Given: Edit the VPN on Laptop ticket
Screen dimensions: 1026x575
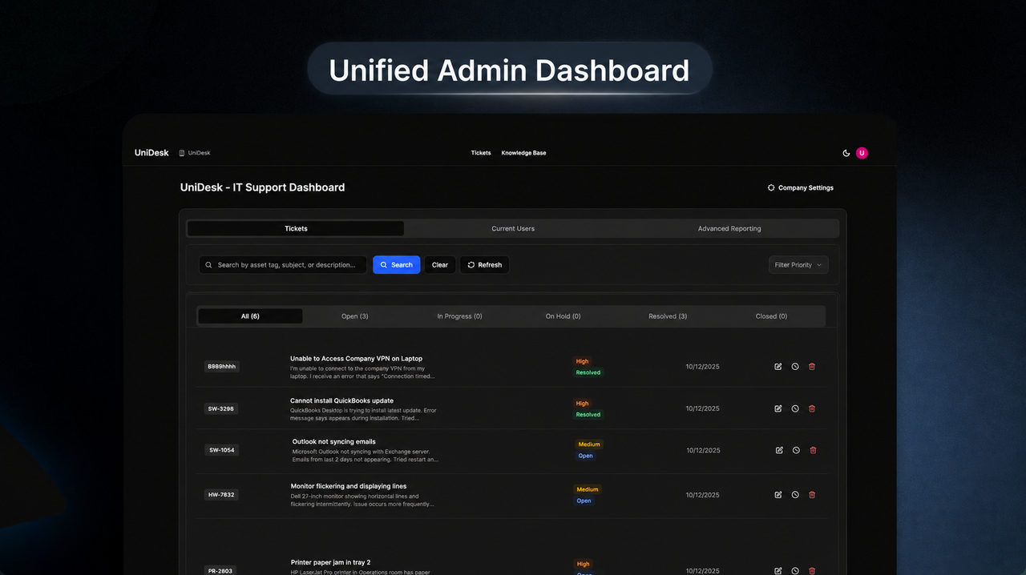Looking at the screenshot, I should (x=778, y=367).
